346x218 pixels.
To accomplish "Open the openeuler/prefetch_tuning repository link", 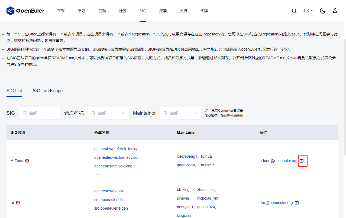I will pos(116,149).
